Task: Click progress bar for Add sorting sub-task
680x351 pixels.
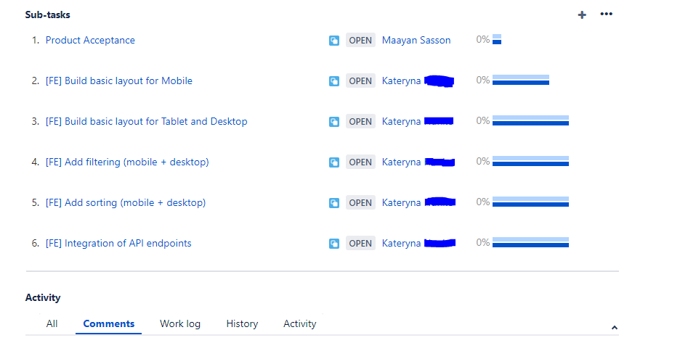Action: (x=531, y=202)
